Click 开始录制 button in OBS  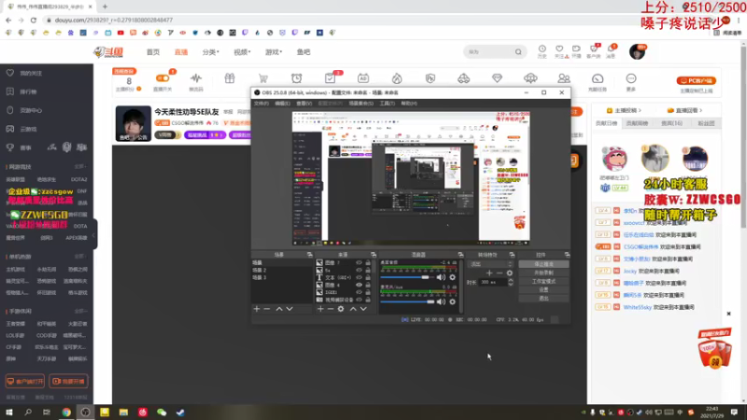pos(543,273)
